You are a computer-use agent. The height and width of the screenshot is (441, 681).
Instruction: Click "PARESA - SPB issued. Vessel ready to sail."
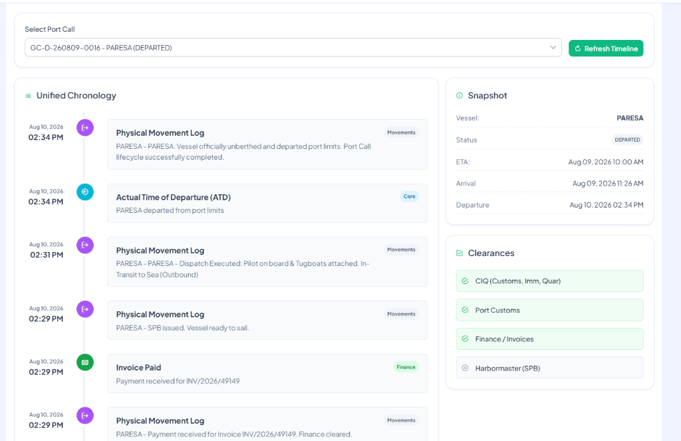click(182, 328)
